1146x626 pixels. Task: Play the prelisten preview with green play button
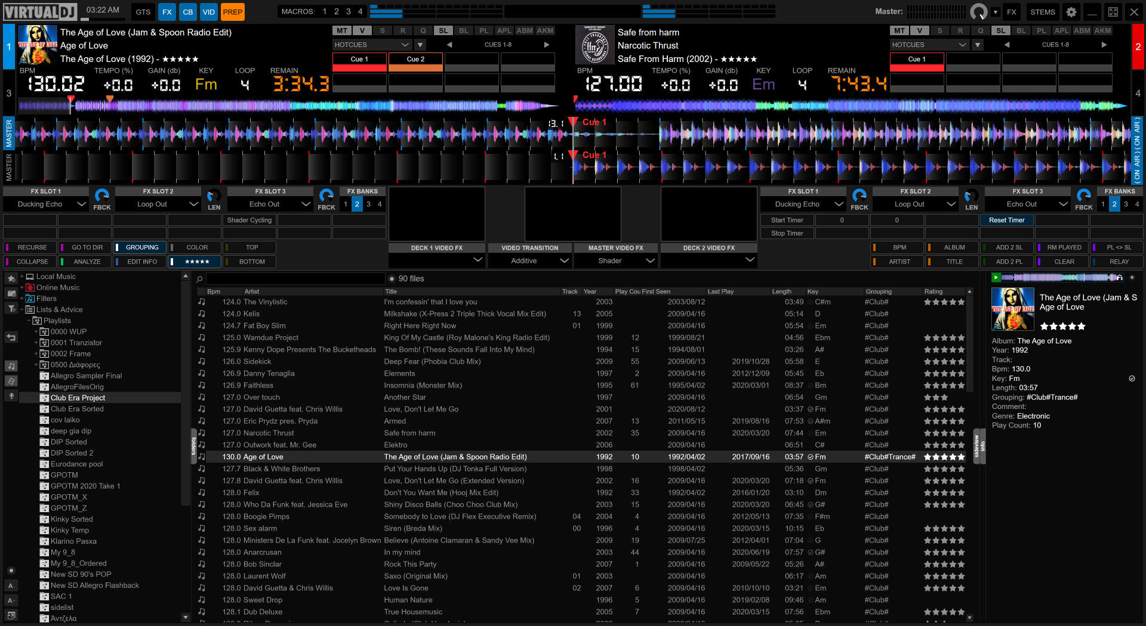point(996,277)
